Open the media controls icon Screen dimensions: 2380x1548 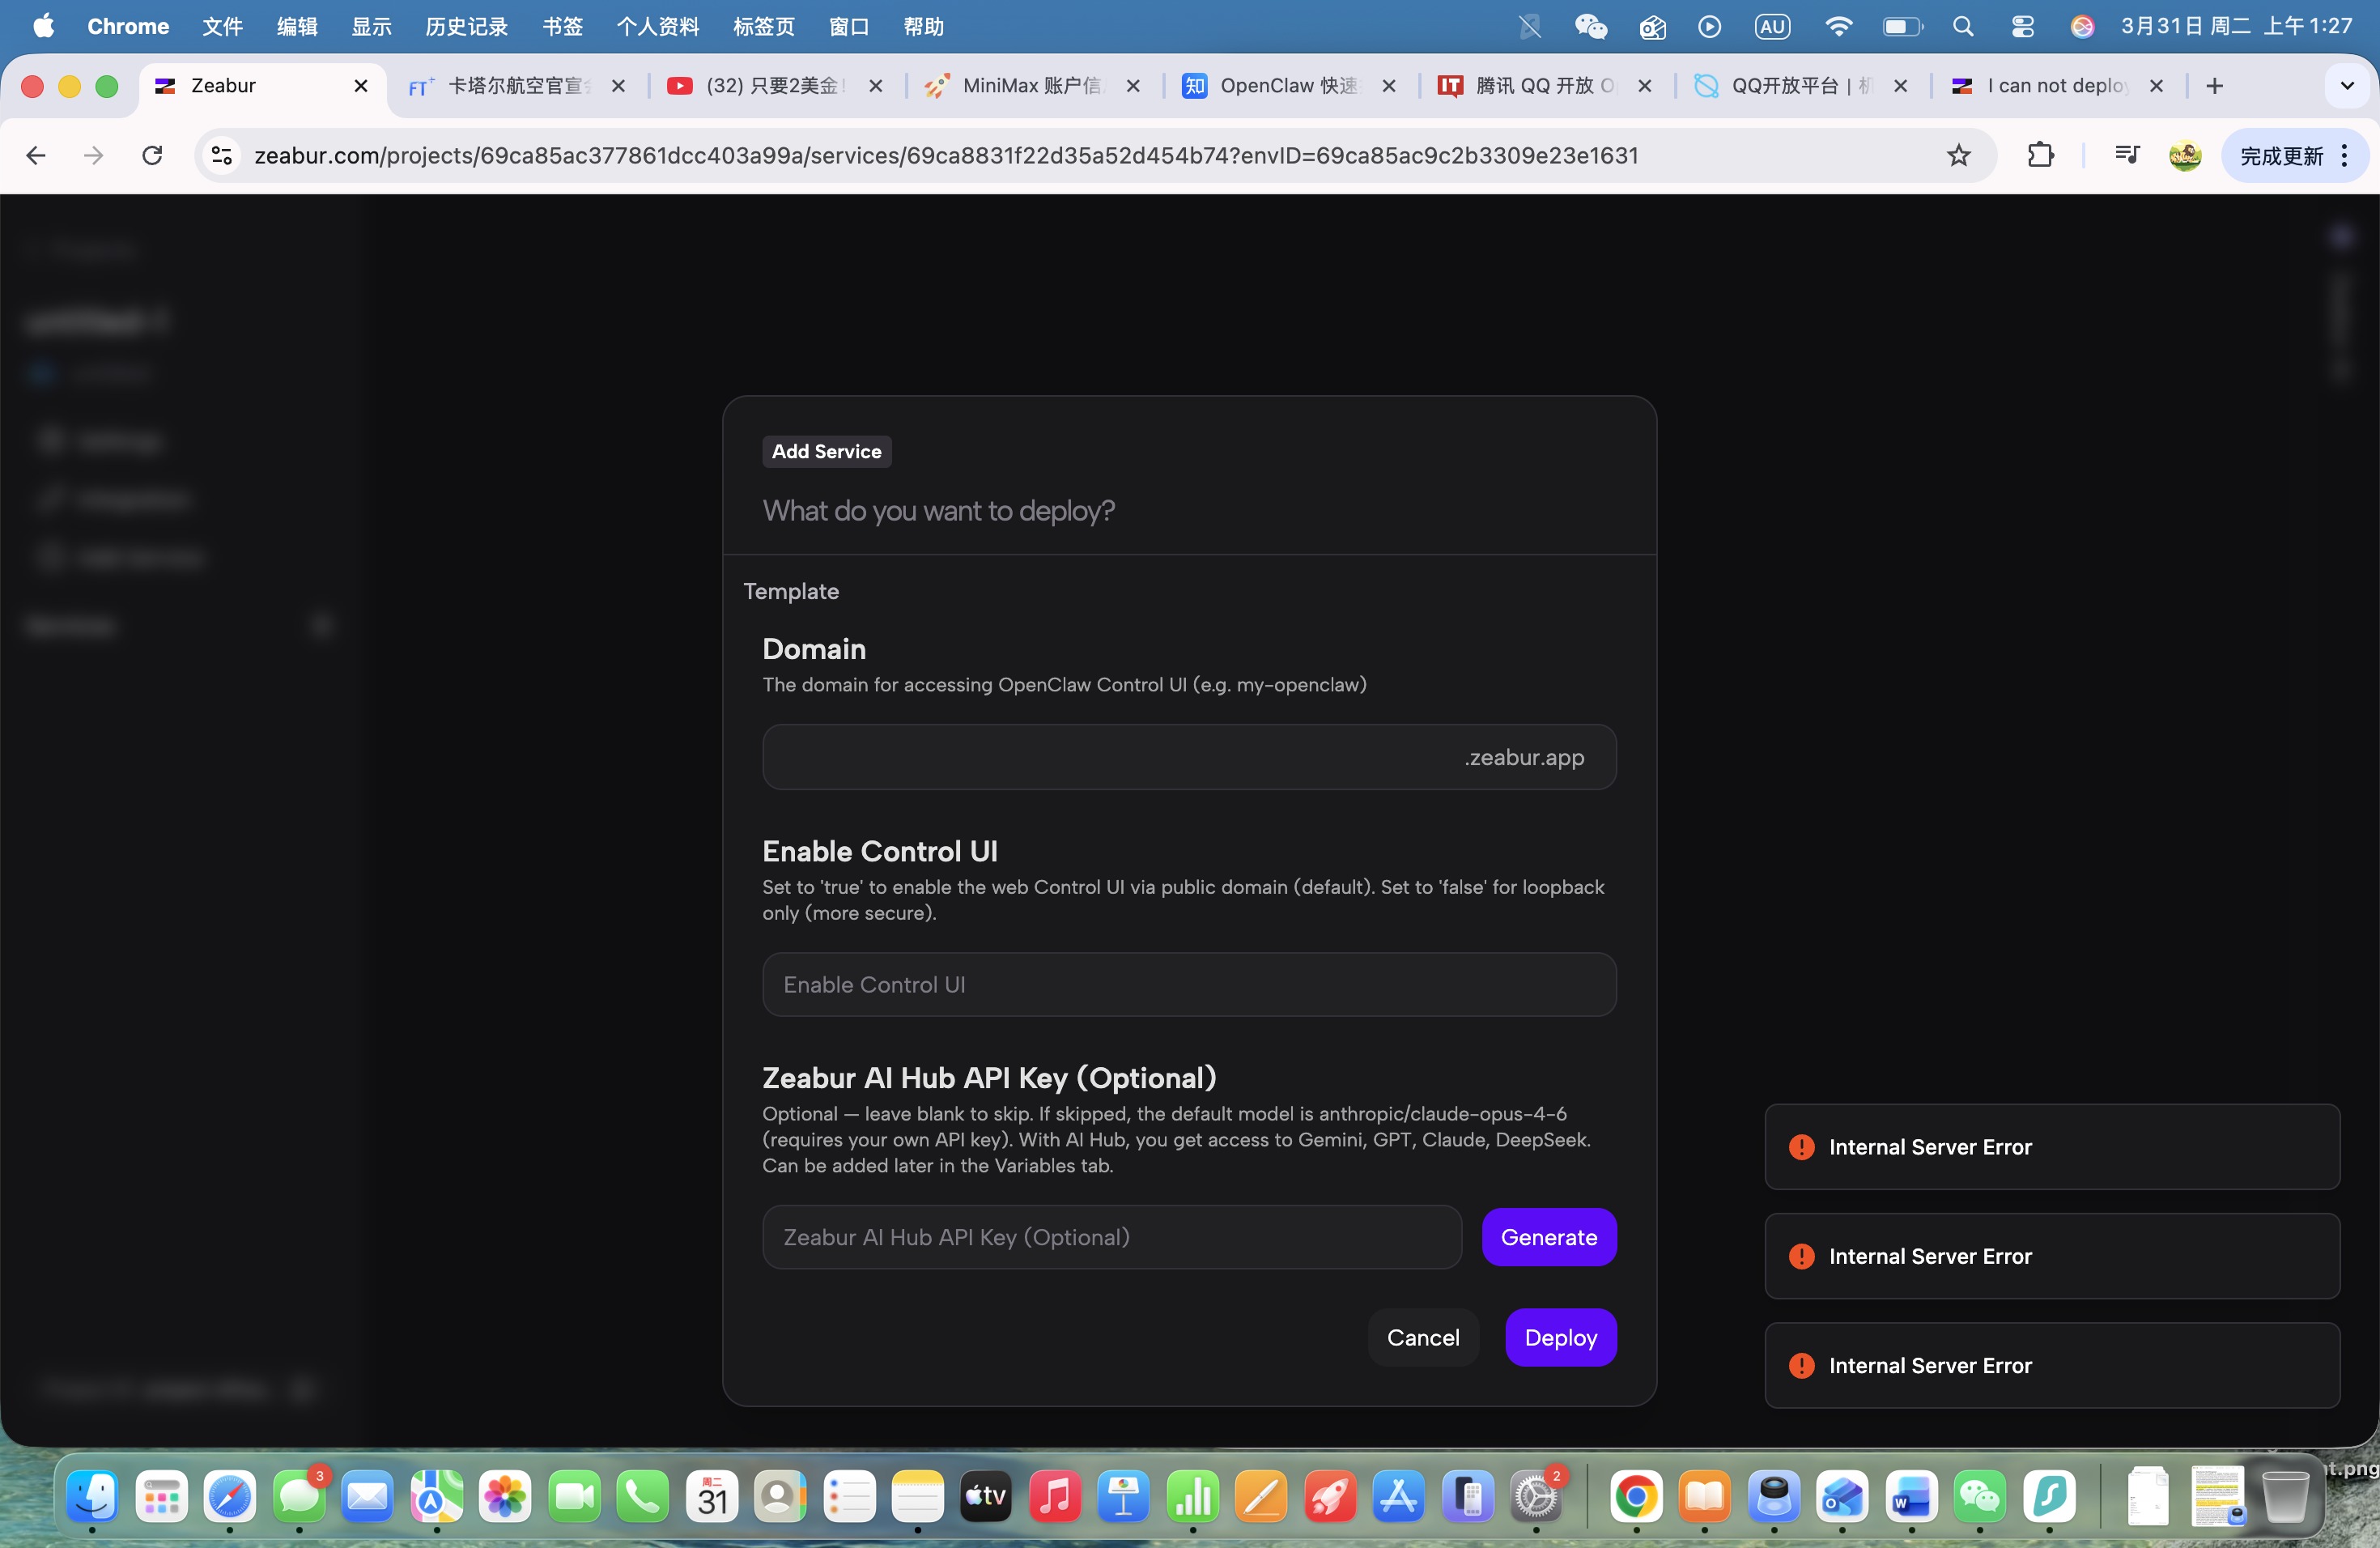point(2126,155)
